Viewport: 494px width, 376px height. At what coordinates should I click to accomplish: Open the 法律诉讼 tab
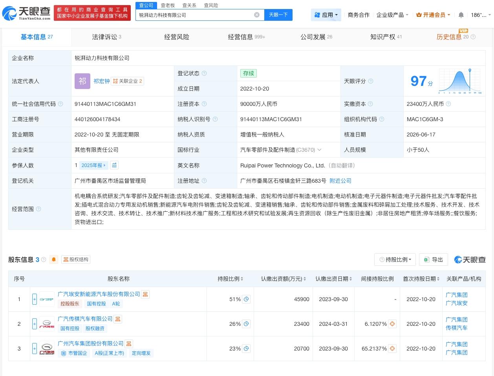pos(106,37)
